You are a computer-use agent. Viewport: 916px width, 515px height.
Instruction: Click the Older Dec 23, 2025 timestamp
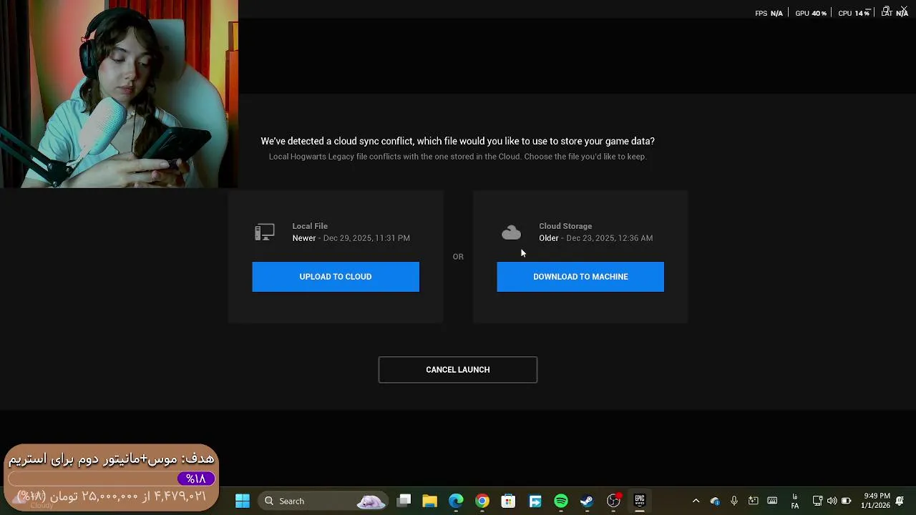pos(595,238)
